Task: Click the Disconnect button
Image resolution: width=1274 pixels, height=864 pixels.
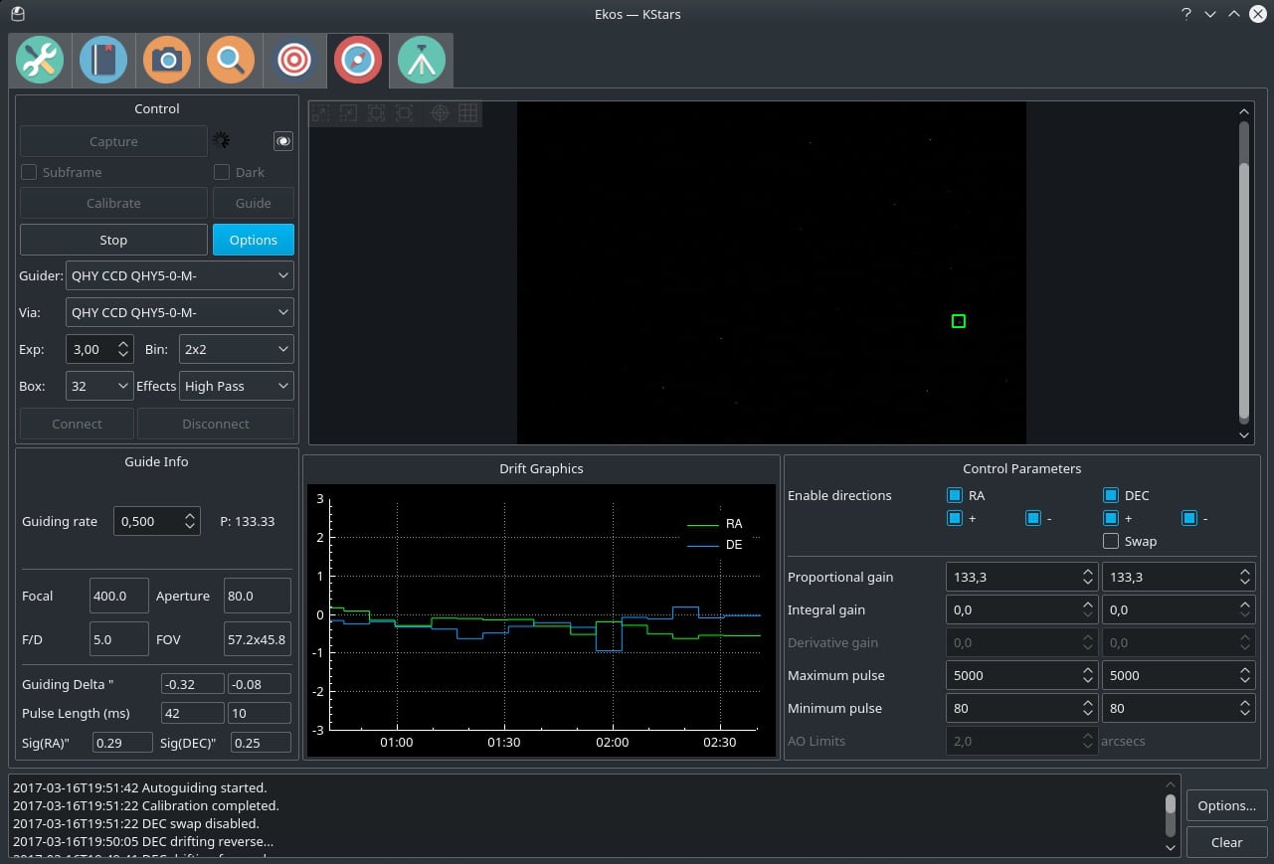Action: coord(216,424)
